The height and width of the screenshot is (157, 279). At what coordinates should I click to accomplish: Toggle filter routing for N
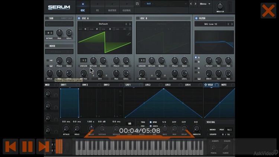(x=196, y=68)
